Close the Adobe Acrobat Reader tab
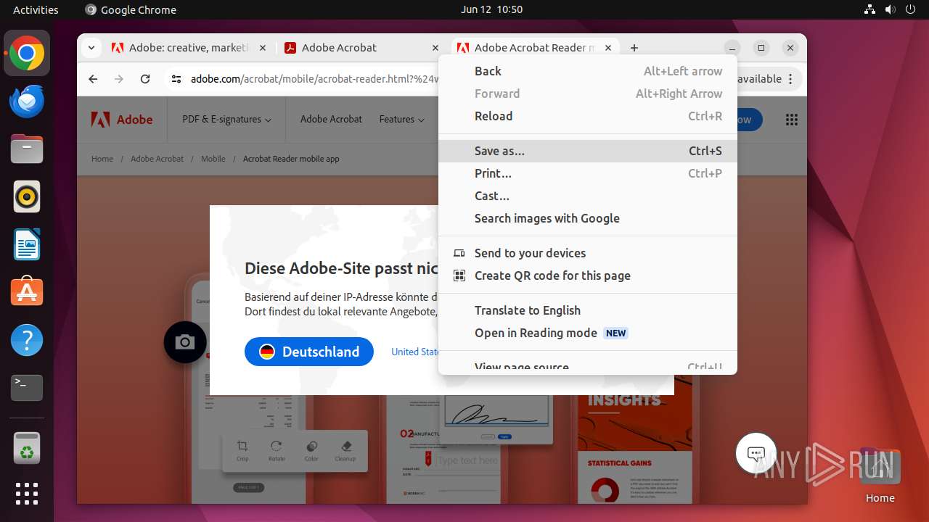Image resolution: width=929 pixels, height=522 pixels. click(x=608, y=48)
